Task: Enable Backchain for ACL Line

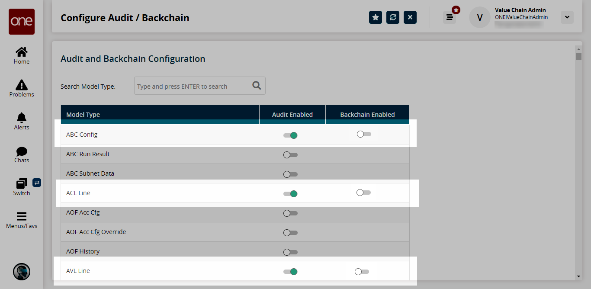Action: click(363, 193)
